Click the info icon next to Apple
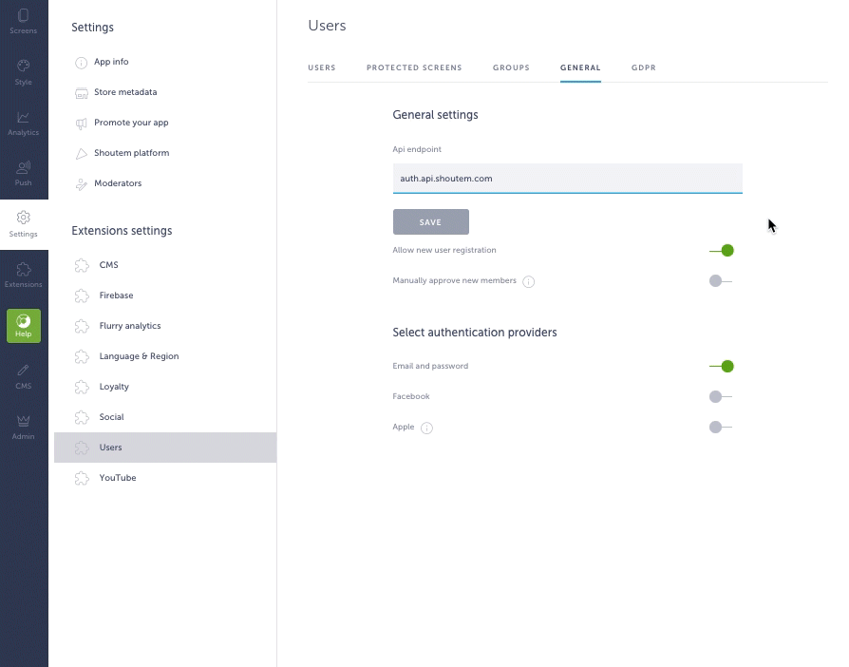This screenshot has height=667, width=849. (426, 428)
